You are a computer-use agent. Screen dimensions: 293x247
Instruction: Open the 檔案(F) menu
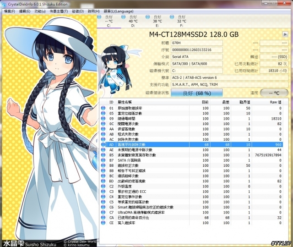click(9, 11)
